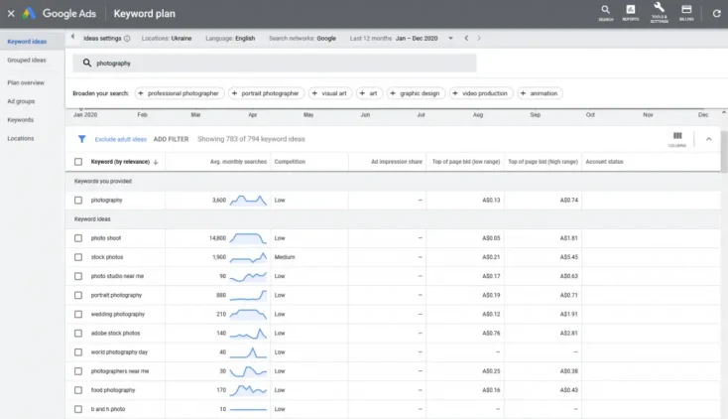Click the ideas settings info icon
Viewport: 728px width, 419px height.
tap(127, 39)
